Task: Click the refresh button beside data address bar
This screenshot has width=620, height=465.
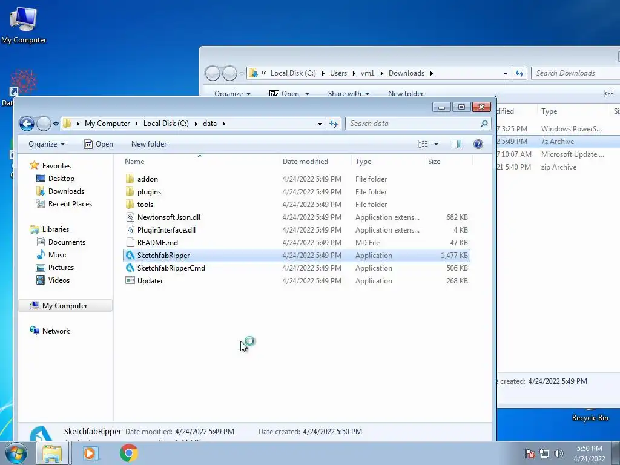Action: point(334,124)
